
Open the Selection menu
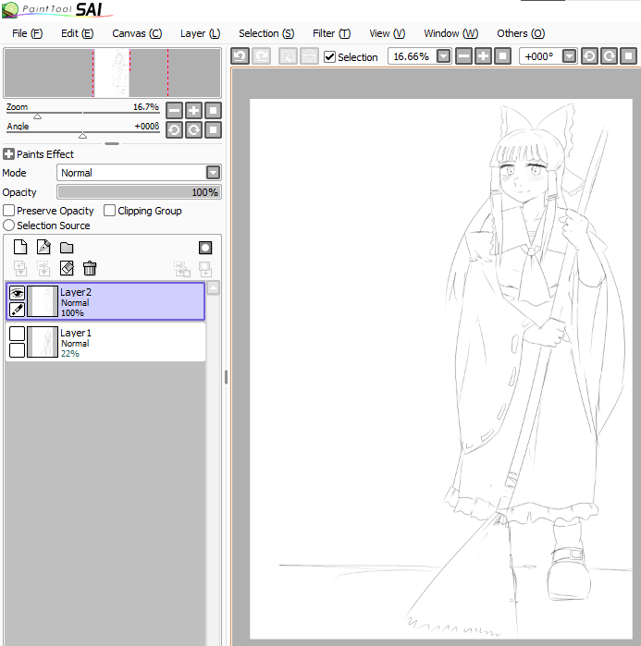pyautogui.click(x=266, y=33)
